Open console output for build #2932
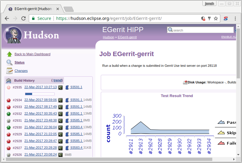 [60, 114]
